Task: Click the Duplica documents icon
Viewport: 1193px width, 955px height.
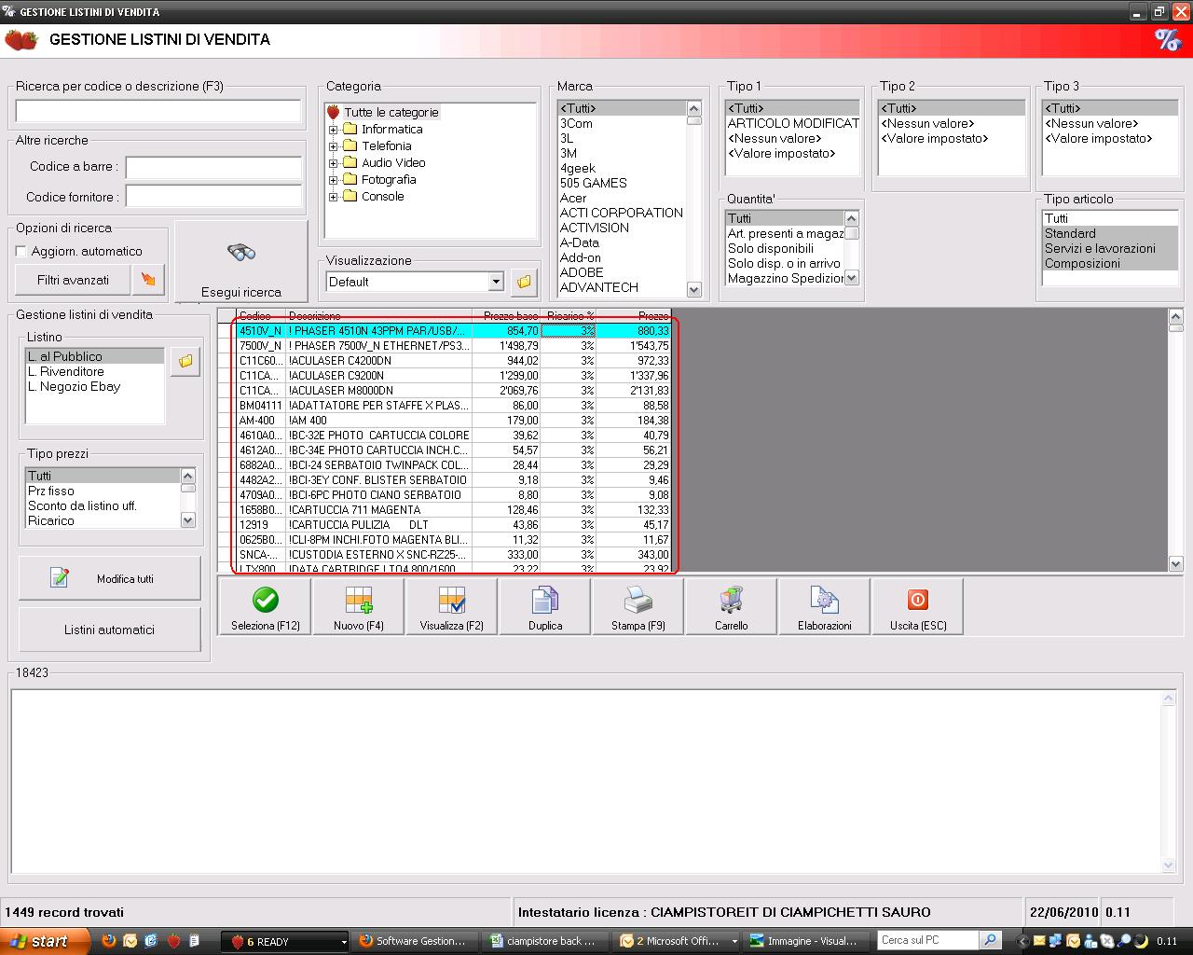Action: tap(545, 600)
